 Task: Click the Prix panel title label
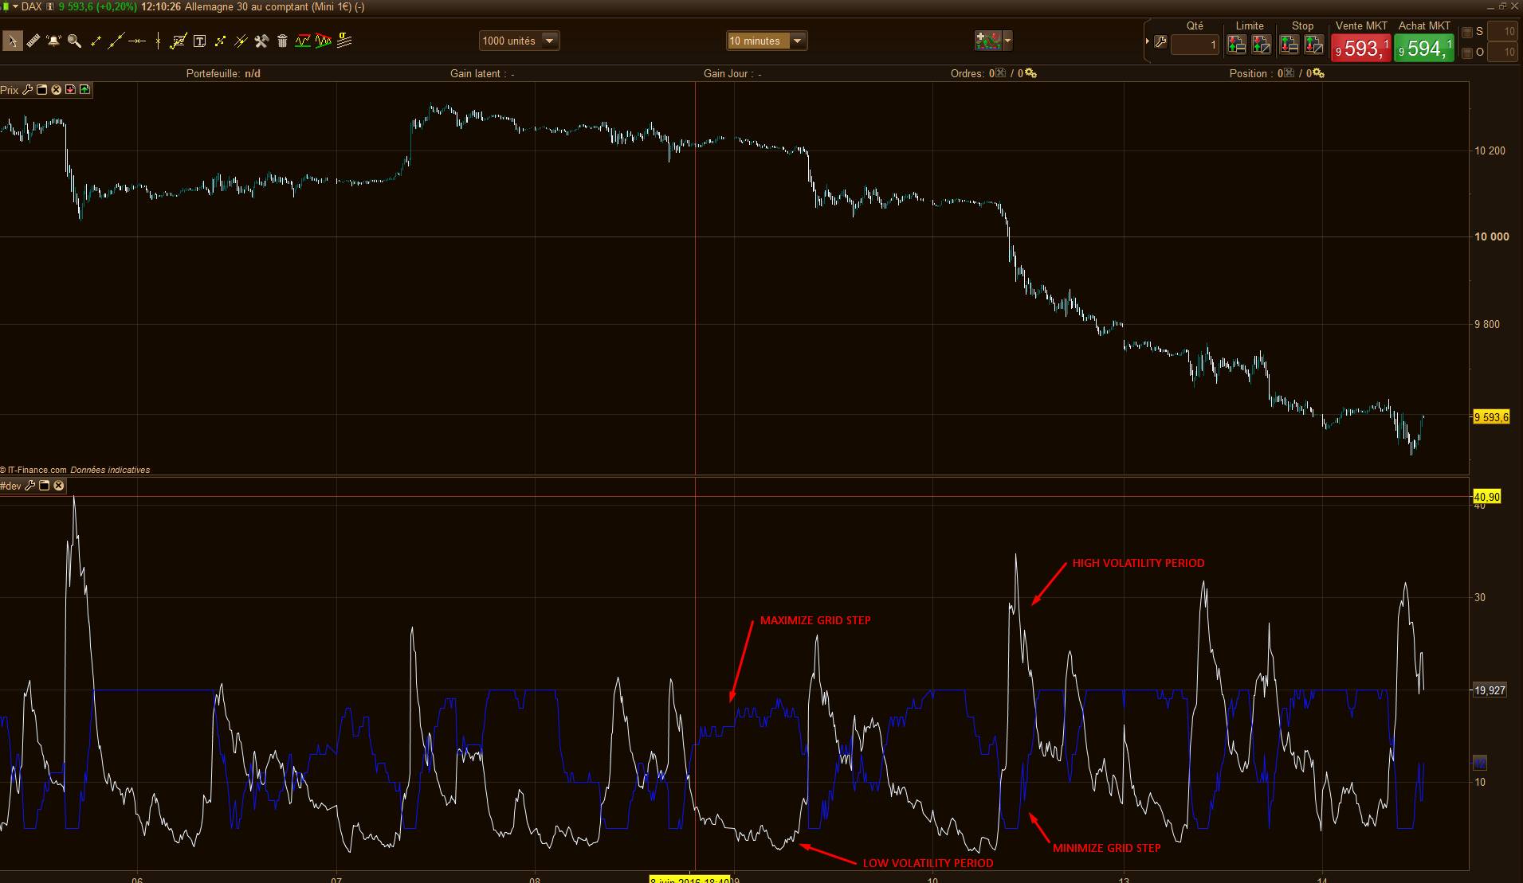click(10, 90)
